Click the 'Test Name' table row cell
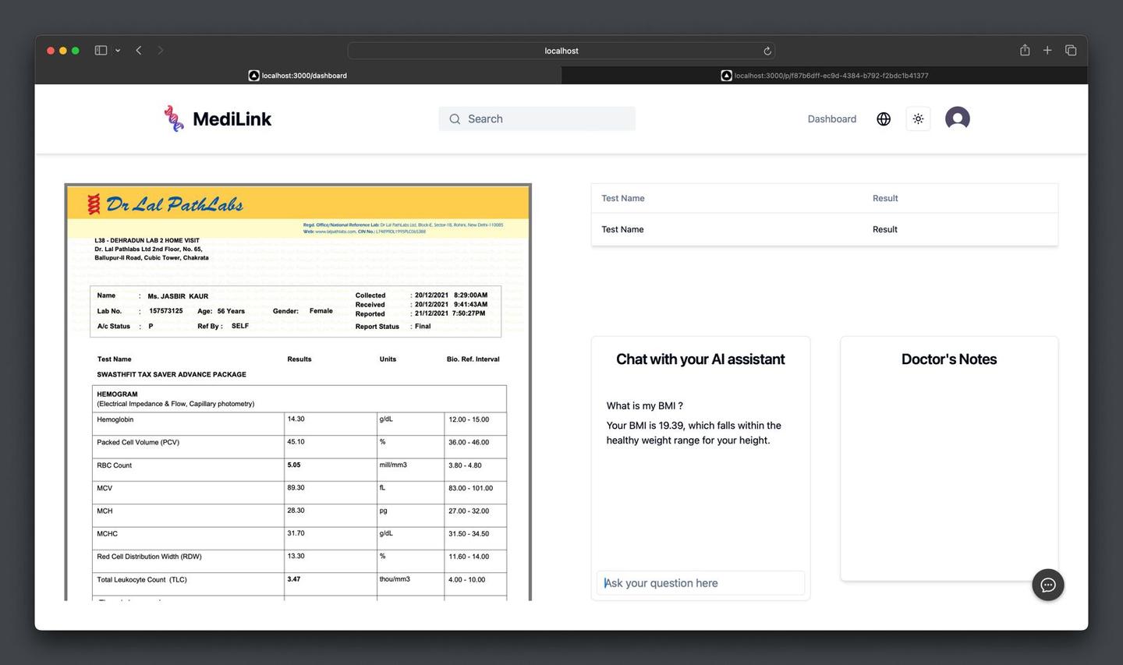 click(x=622, y=229)
